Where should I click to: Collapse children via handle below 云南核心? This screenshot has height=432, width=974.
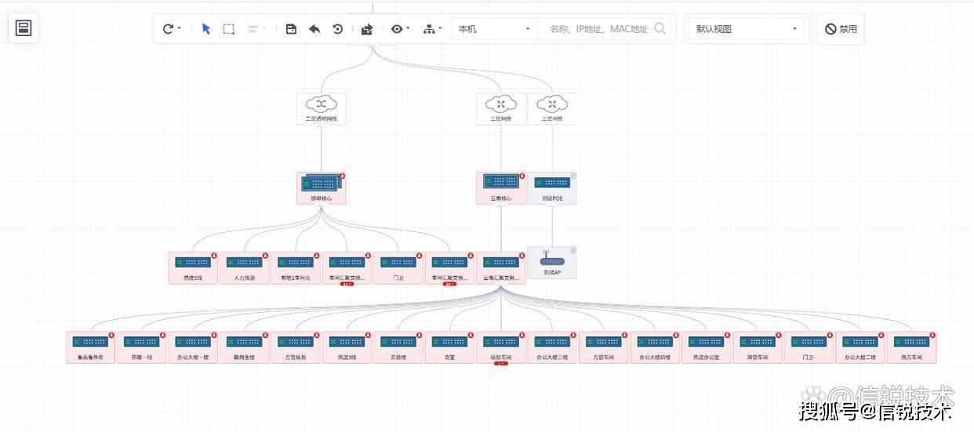click(x=501, y=207)
